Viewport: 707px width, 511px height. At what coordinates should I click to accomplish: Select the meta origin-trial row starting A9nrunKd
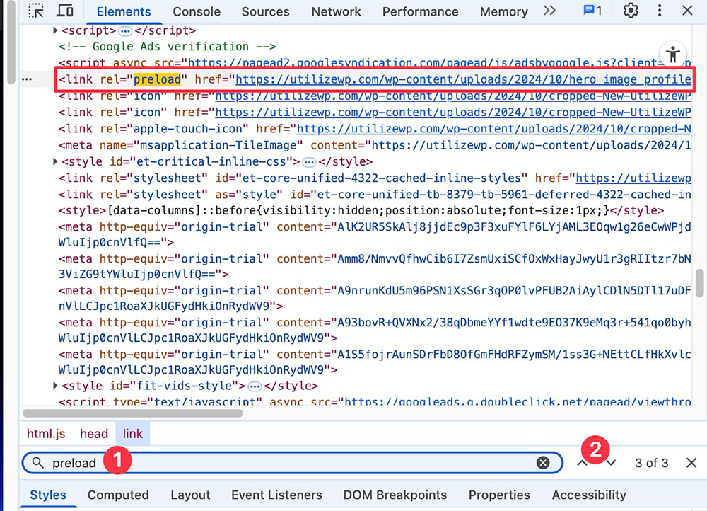(x=375, y=299)
